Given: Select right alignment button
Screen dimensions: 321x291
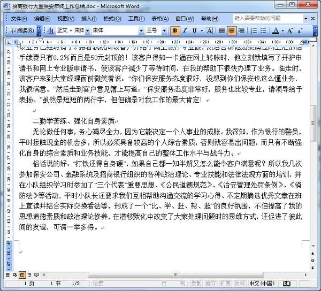Looking at the screenshot, I should tap(241, 30).
